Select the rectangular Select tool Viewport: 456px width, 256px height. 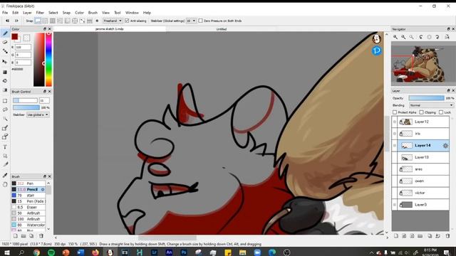click(x=5, y=101)
